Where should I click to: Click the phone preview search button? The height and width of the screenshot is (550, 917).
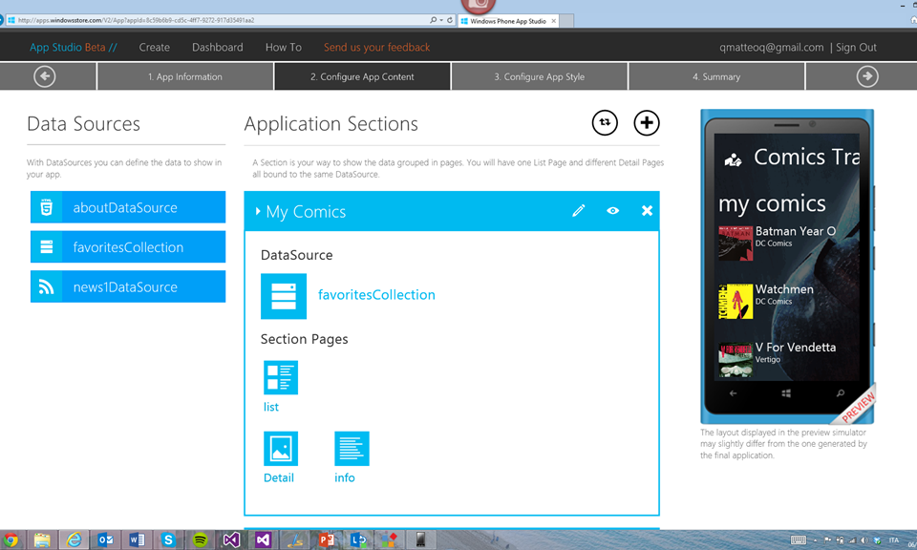pyautogui.click(x=841, y=393)
